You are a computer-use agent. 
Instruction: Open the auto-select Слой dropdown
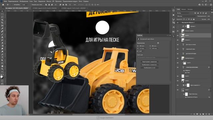coord(25,5)
